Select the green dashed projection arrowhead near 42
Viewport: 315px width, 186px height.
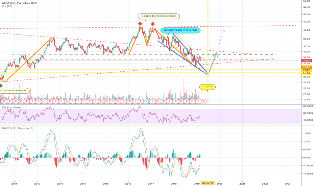[223, 31]
